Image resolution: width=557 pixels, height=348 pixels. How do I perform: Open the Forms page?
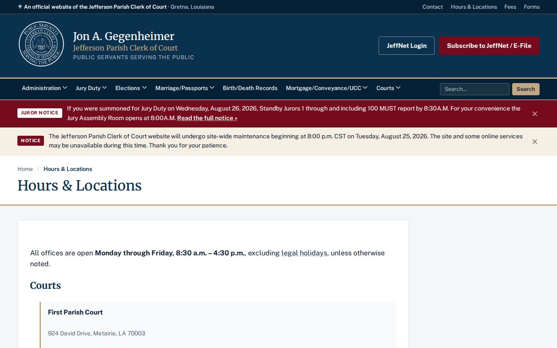tap(532, 7)
